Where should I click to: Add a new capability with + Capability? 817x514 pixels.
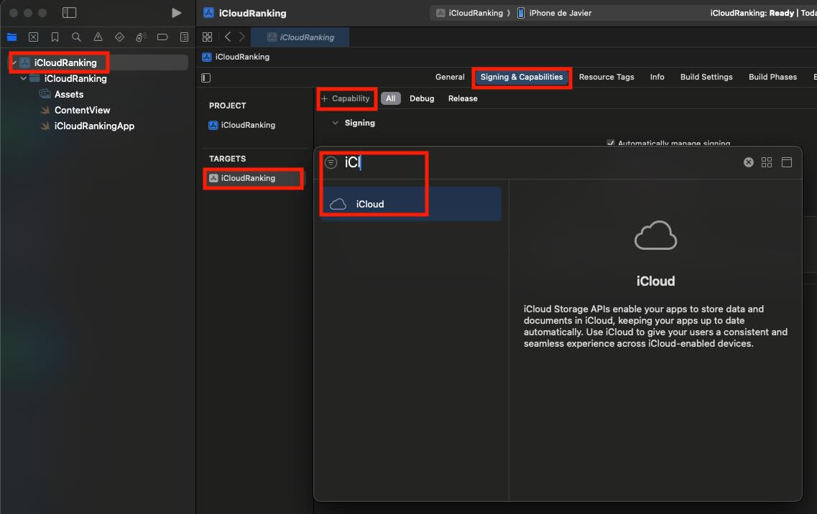[346, 98]
